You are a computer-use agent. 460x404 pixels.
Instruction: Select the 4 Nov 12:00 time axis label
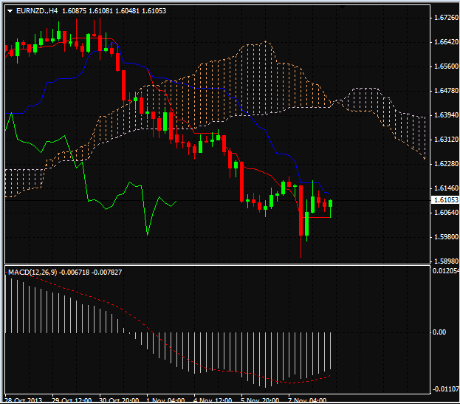tap(213, 401)
